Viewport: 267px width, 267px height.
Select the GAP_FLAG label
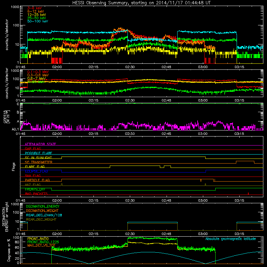point(33,149)
